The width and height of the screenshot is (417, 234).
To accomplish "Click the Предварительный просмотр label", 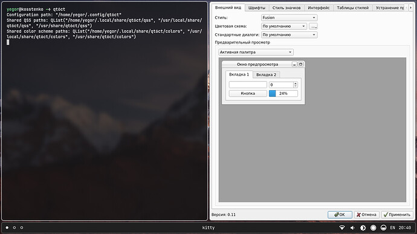I will tap(242, 42).
